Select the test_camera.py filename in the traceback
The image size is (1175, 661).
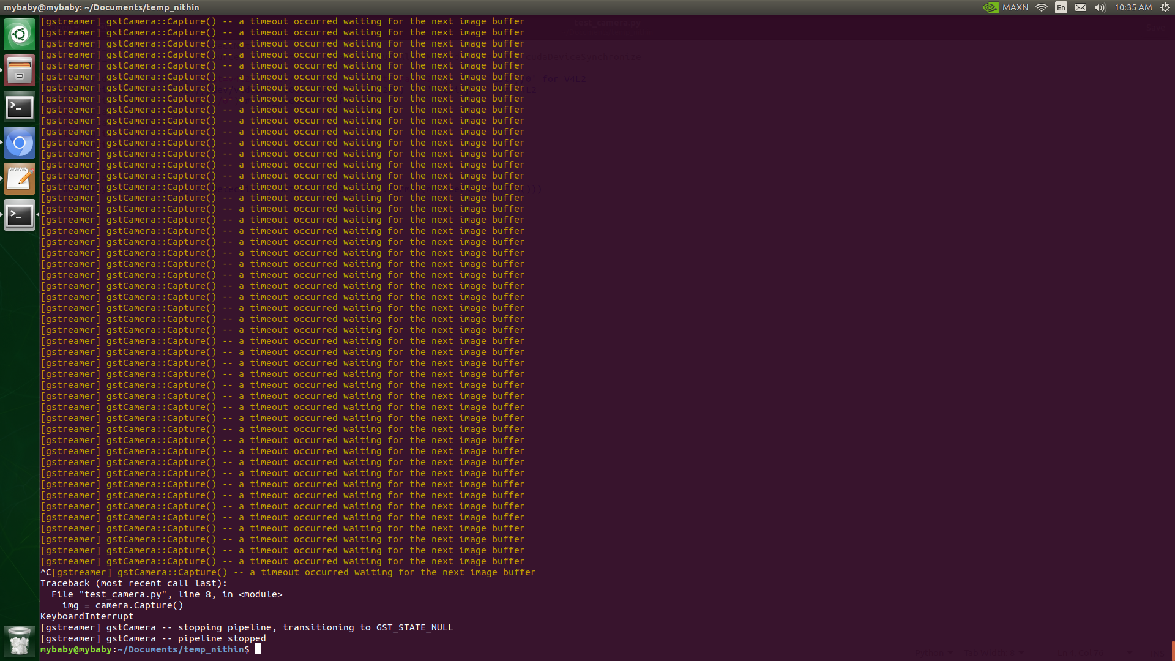[x=113, y=594]
